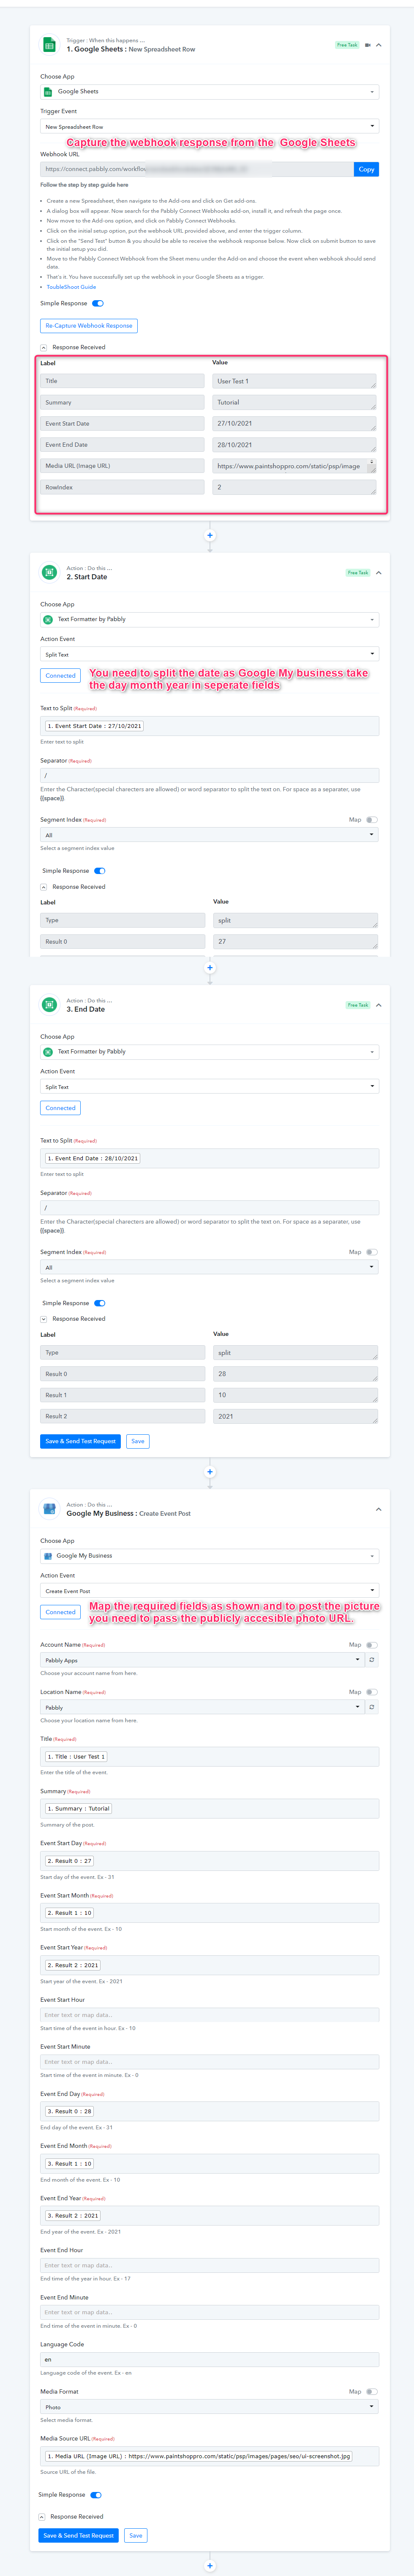Click the User Test 1 value field
The height and width of the screenshot is (2576, 414).
[x=295, y=381]
